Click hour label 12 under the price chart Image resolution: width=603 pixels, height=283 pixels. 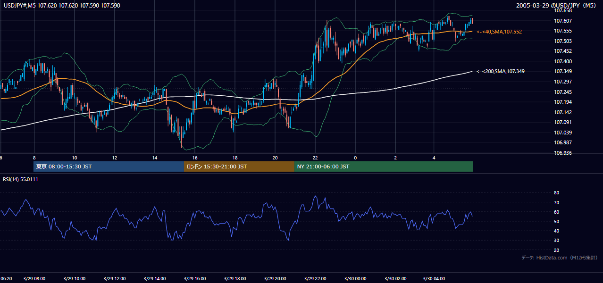pyautogui.click(x=114, y=158)
